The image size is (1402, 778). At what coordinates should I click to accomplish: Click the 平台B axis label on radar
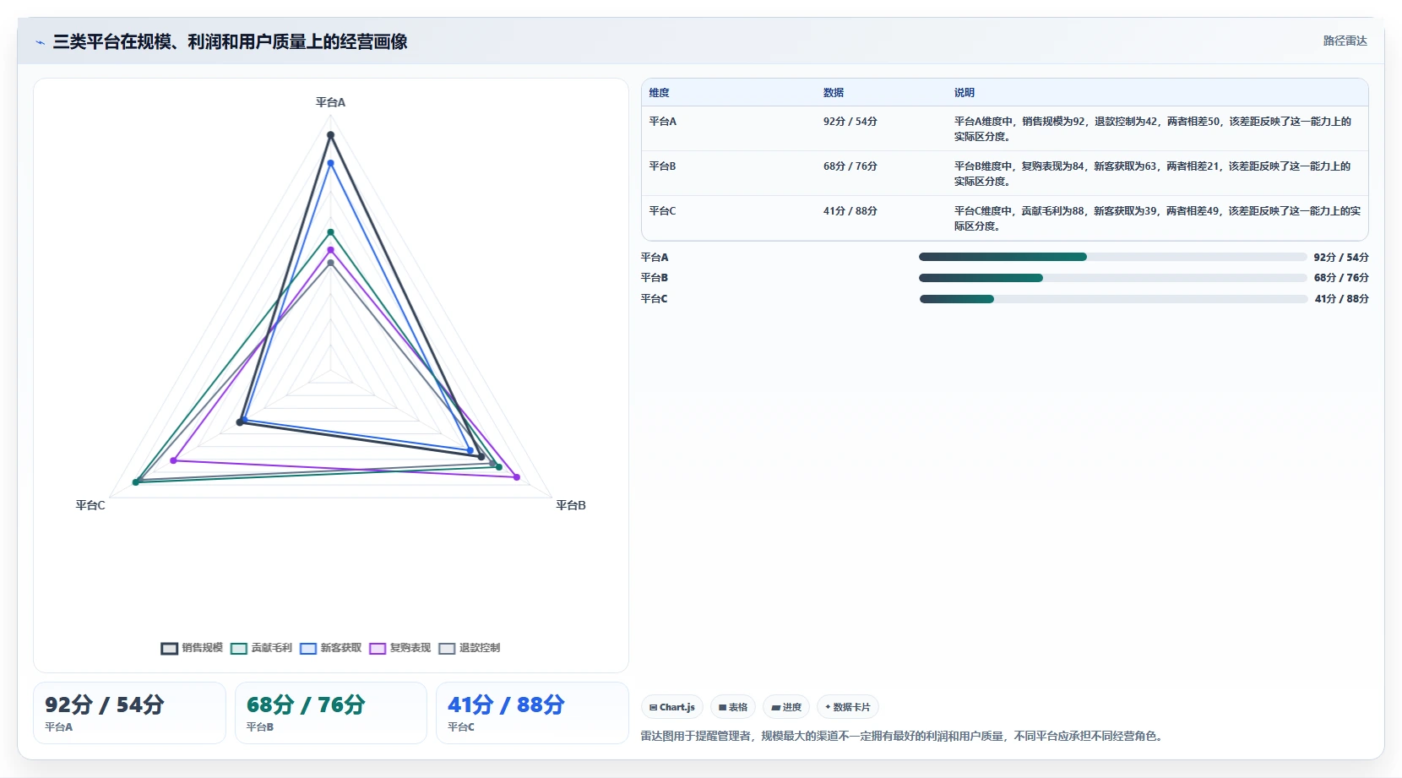pyautogui.click(x=571, y=505)
